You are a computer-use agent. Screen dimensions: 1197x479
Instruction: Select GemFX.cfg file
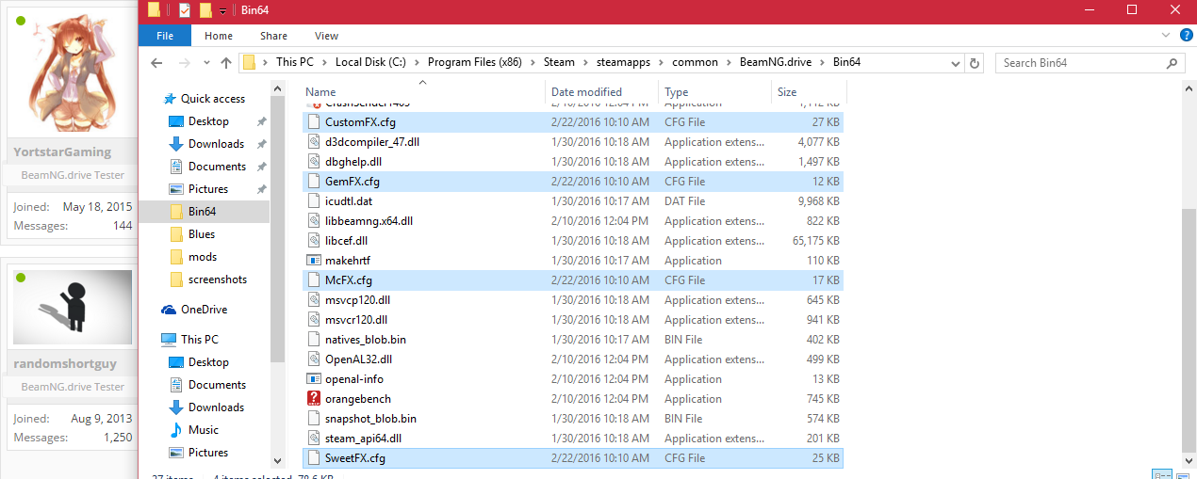click(x=574, y=182)
